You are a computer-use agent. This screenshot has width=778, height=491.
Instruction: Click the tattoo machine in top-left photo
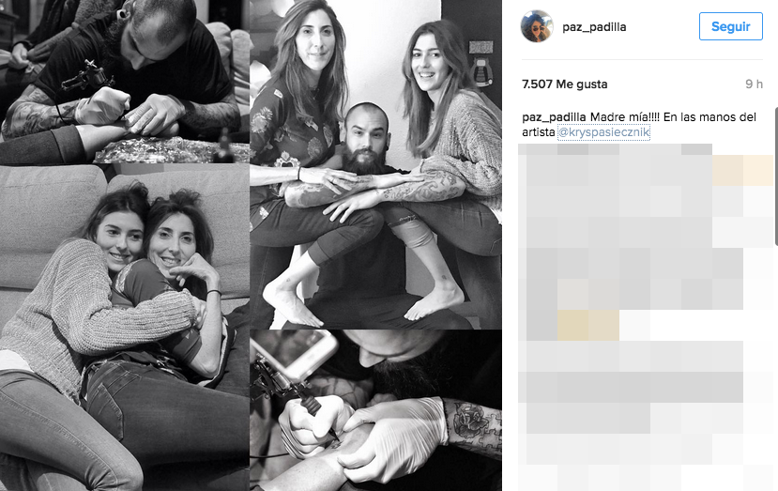(x=87, y=77)
